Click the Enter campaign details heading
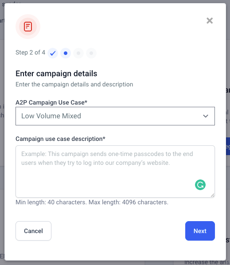The width and height of the screenshot is (230, 265). (x=56, y=74)
